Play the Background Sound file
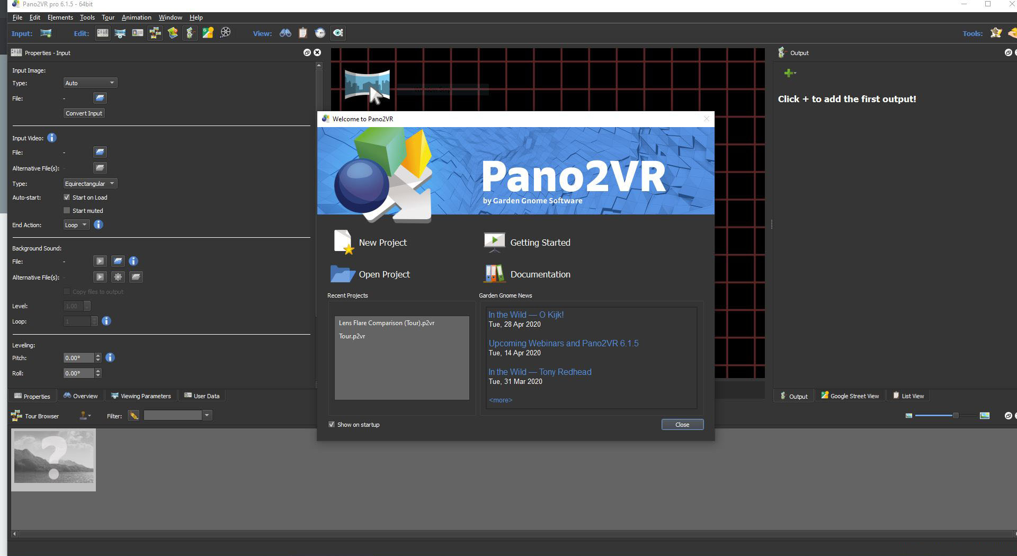 click(x=100, y=261)
